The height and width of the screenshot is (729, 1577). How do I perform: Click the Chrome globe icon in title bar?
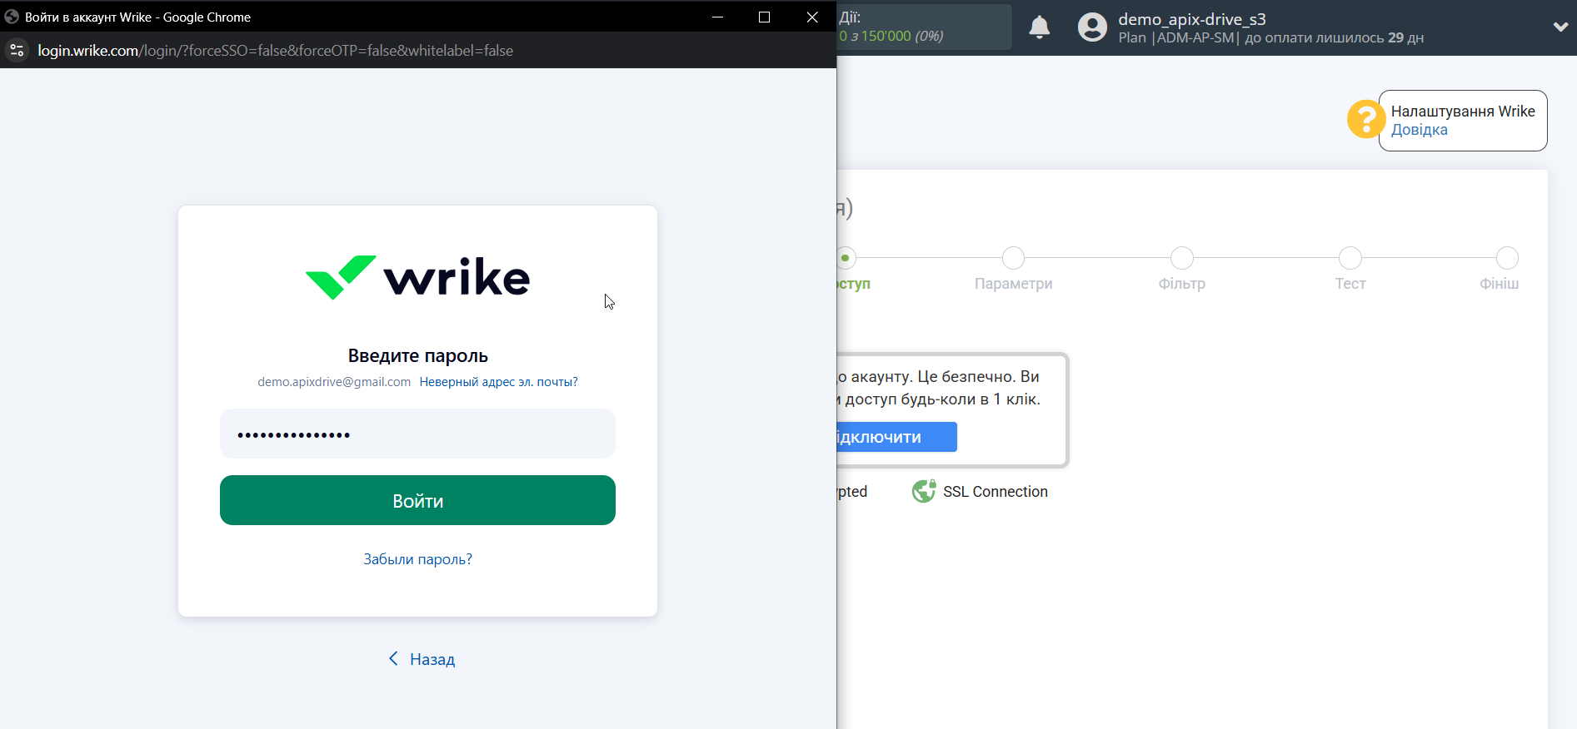click(x=12, y=17)
